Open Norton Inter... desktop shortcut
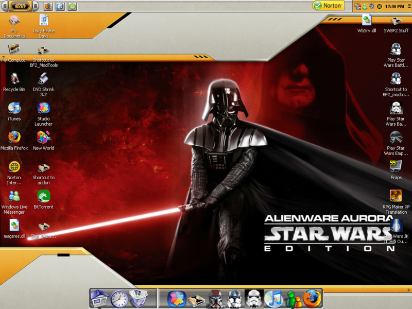This screenshot has width=412, height=309. (x=14, y=174)
